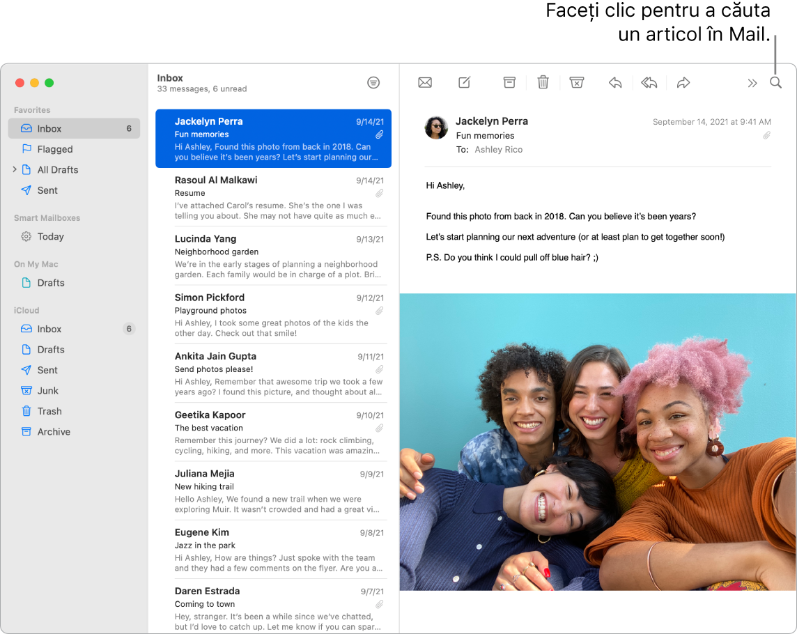Delete the Fun memories message
This screenshot has width=797, height=634.
[543, 82]
